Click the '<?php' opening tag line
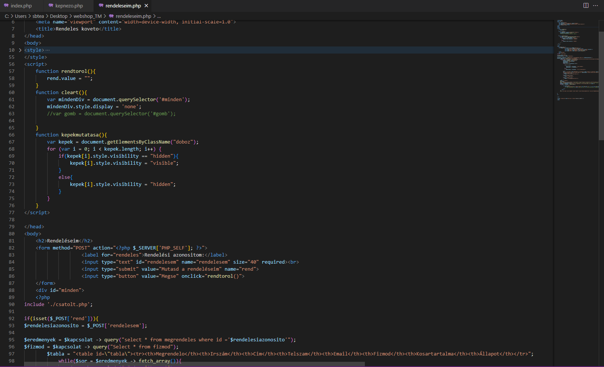Viewport: 604px width, 367px height. (43, 297)
